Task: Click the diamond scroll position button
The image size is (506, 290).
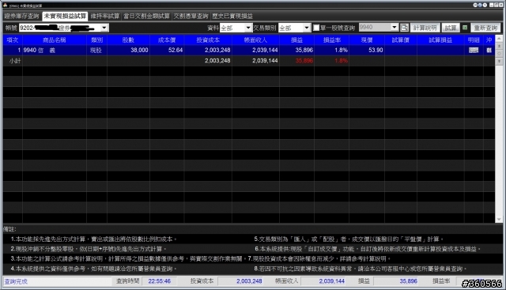Action: 499,54
